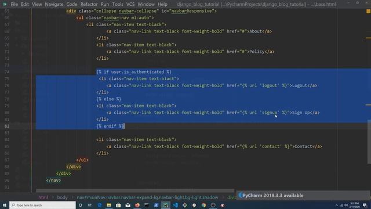Click the 'Type here to search' box
Screen dimensions: 371x209
tap(42, 205)
